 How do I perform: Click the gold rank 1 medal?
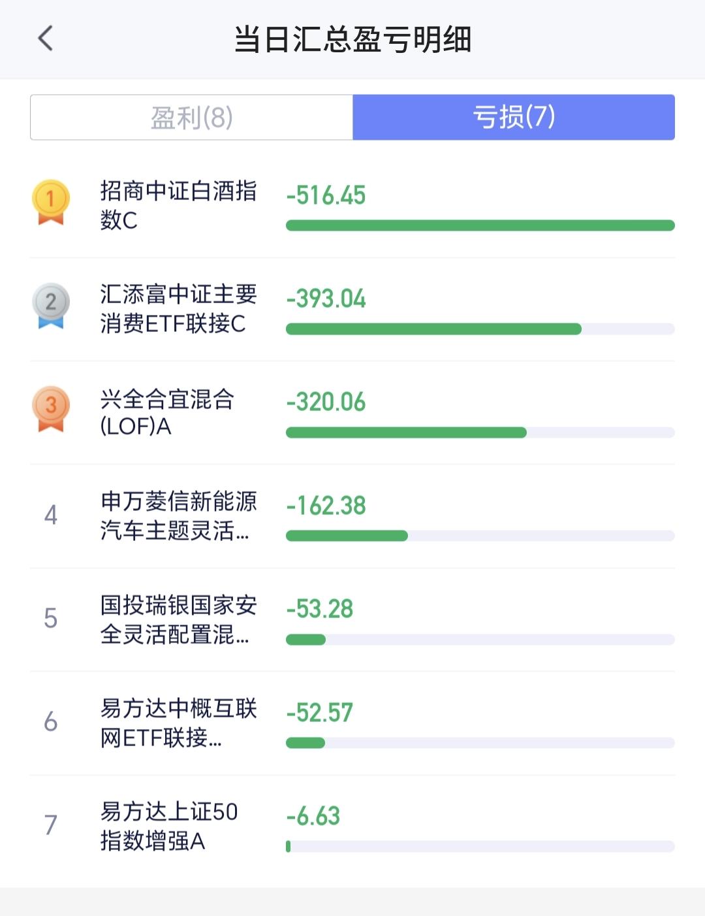click(x=51, y=201)
